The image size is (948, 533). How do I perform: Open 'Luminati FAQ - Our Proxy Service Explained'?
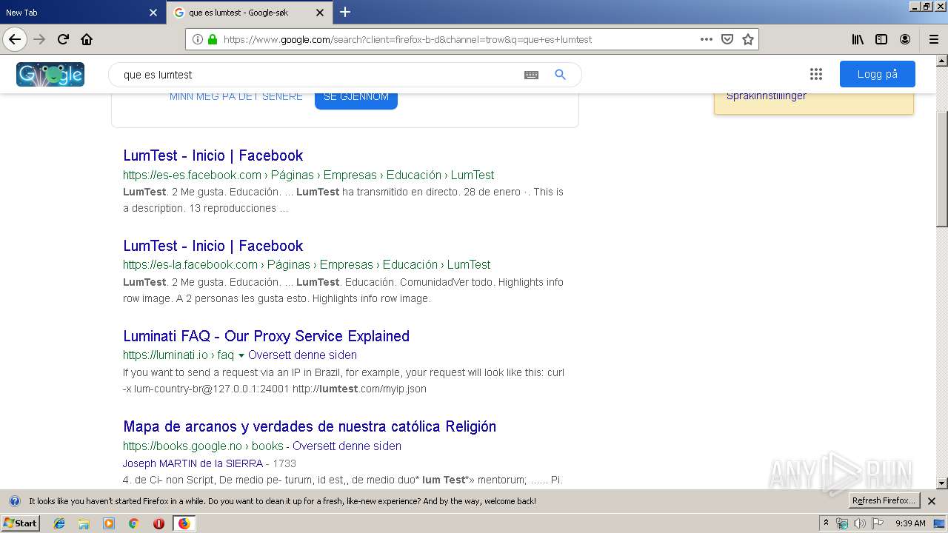pos(266,336)
